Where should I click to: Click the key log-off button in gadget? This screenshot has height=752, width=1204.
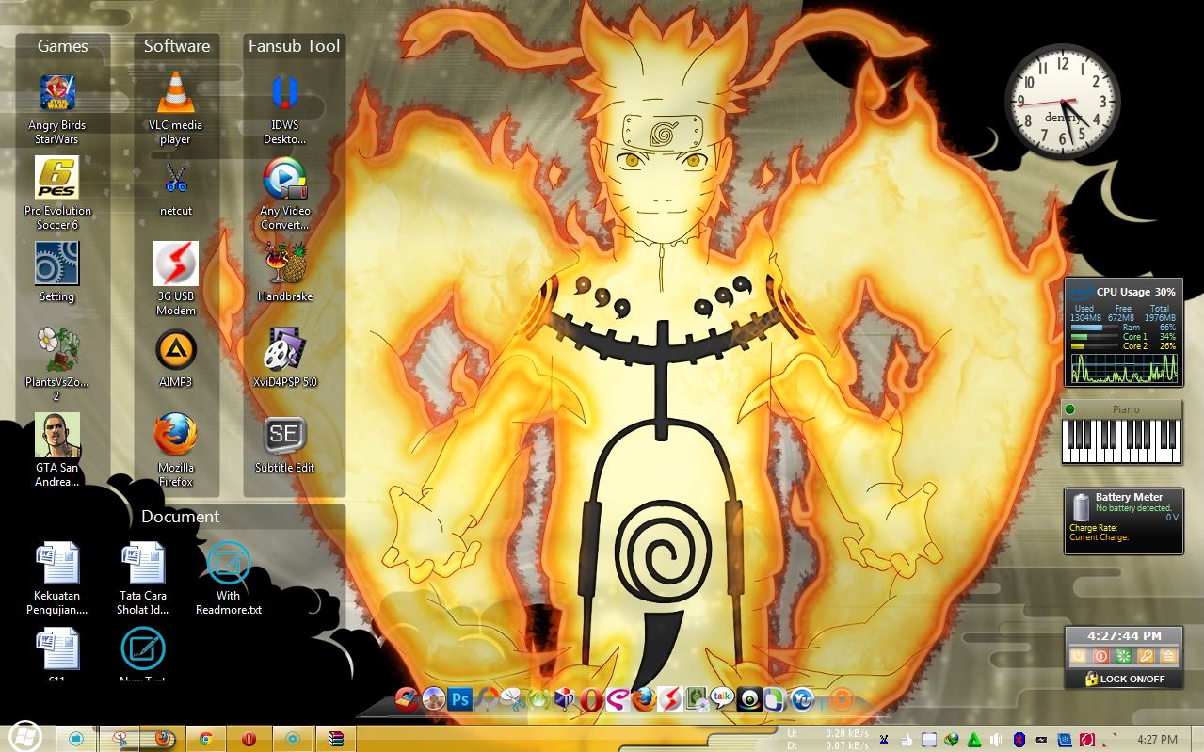pyautogui.click(x=1146, y=656)
